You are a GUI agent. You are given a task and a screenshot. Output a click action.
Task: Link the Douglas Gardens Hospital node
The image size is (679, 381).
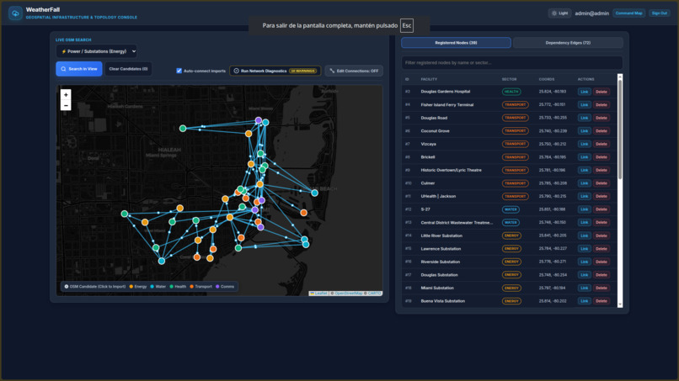(584, 92)
